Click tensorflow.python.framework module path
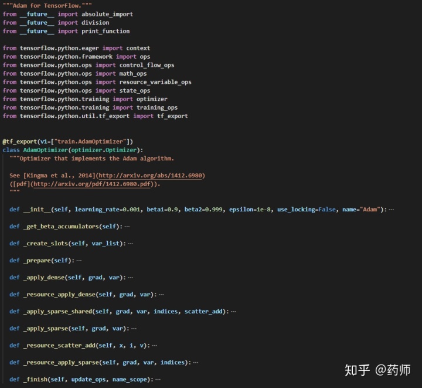 point(66,56)
